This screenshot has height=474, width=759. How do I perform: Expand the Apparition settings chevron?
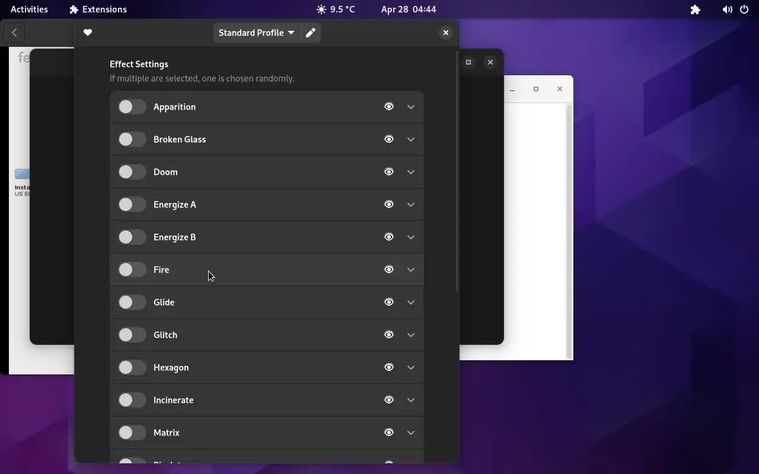(411, 107)
